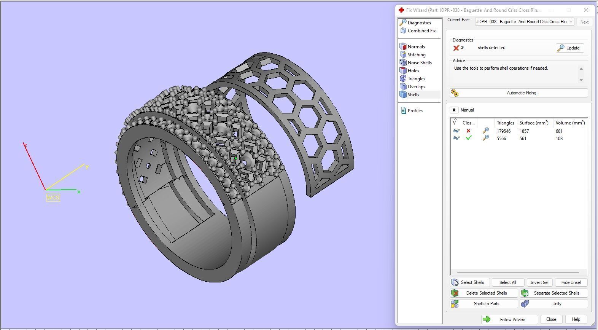This screenshot has height=330, width=598.
Task: Click the Combined Fix cube icon
Action: pyautogui.click(x=403, y=31)
